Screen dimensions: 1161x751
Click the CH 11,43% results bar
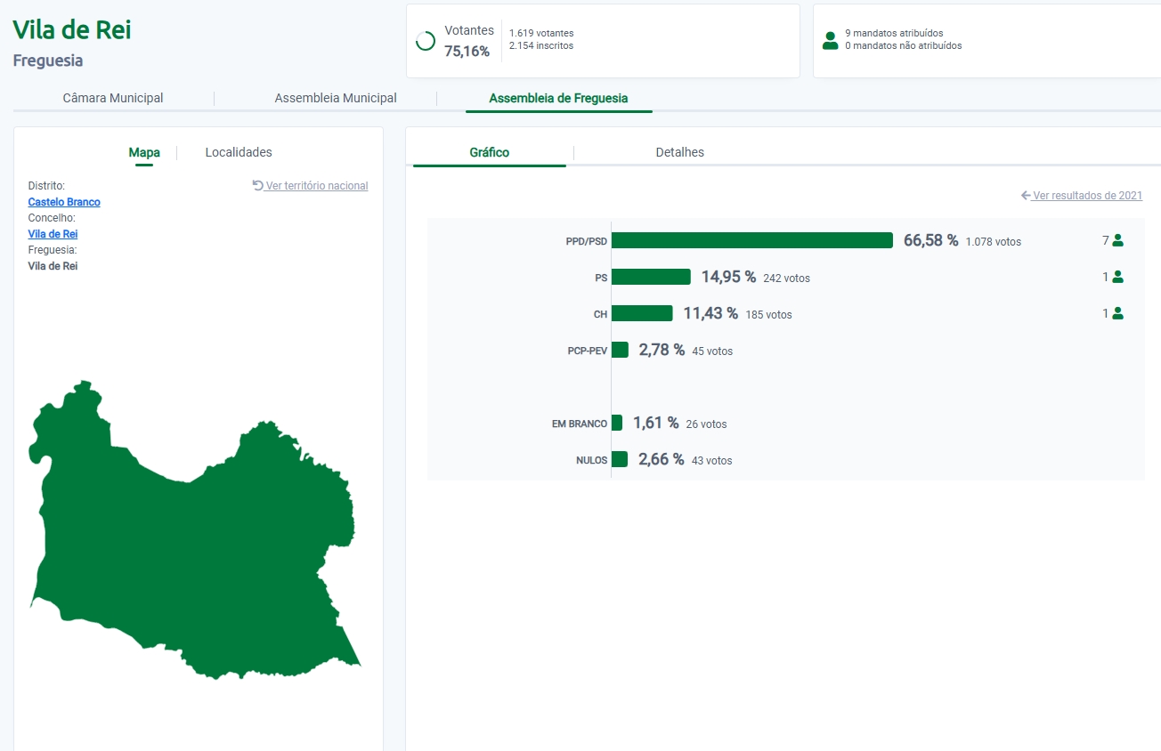click(642, 313)
